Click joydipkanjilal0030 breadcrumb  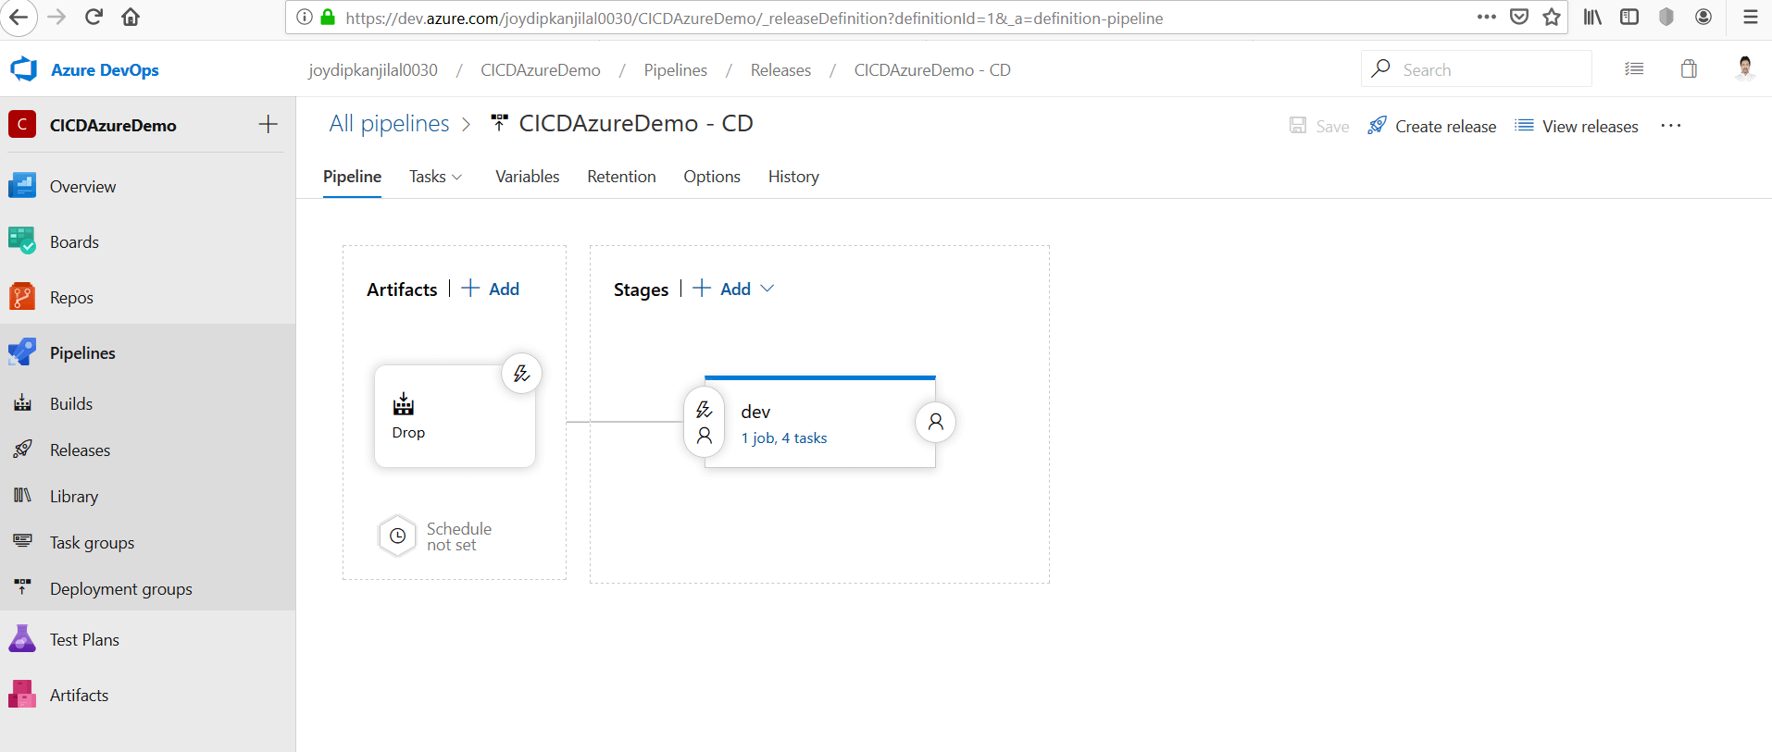[x=373, y=70]
